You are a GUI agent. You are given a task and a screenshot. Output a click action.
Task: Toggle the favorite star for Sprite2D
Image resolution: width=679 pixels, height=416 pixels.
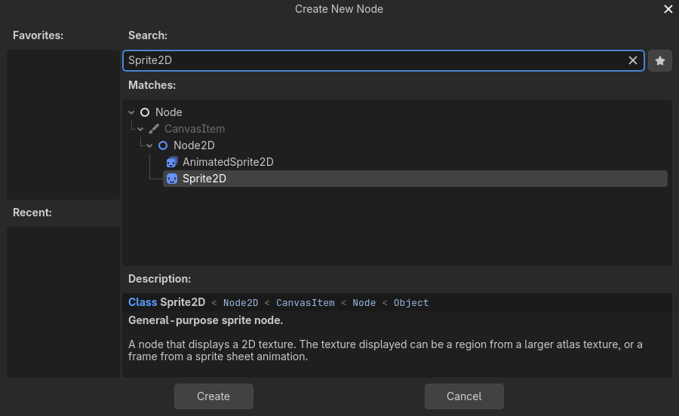pyautogui.click(x=660, y=60)
